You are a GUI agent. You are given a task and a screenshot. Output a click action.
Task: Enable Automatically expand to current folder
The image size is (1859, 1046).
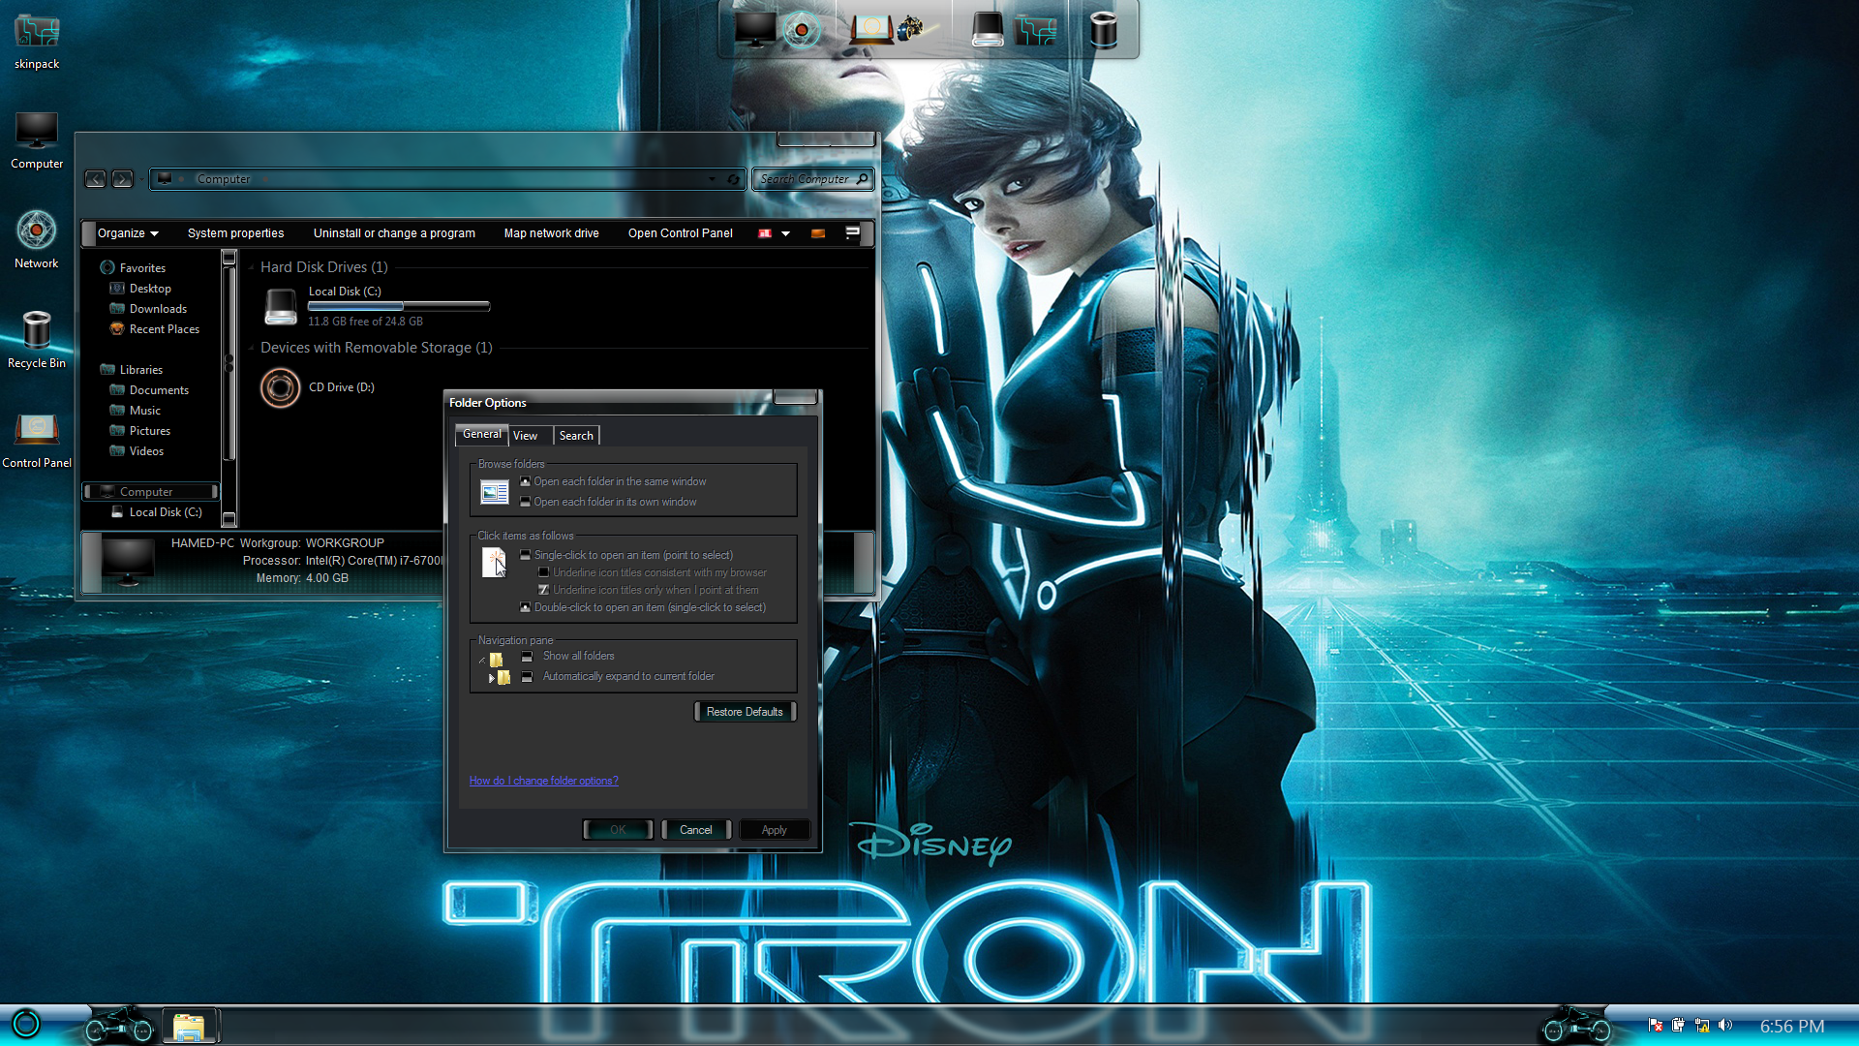pos(528,676)
